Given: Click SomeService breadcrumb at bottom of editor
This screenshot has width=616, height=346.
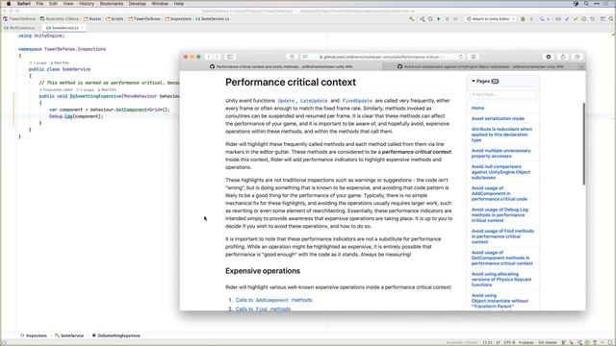Looking at the screenshot, I should pyautogui.click(x=69, y=335).
